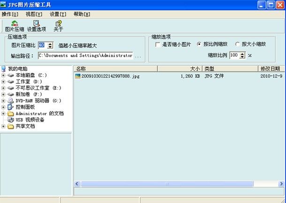Click the ... browse output path button
This screenshot has width=286, height=203.
coord(138,56)
